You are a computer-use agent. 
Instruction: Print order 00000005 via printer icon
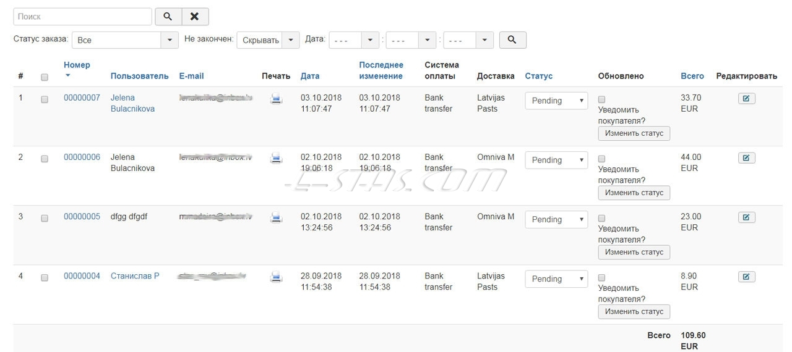[277, 217]
